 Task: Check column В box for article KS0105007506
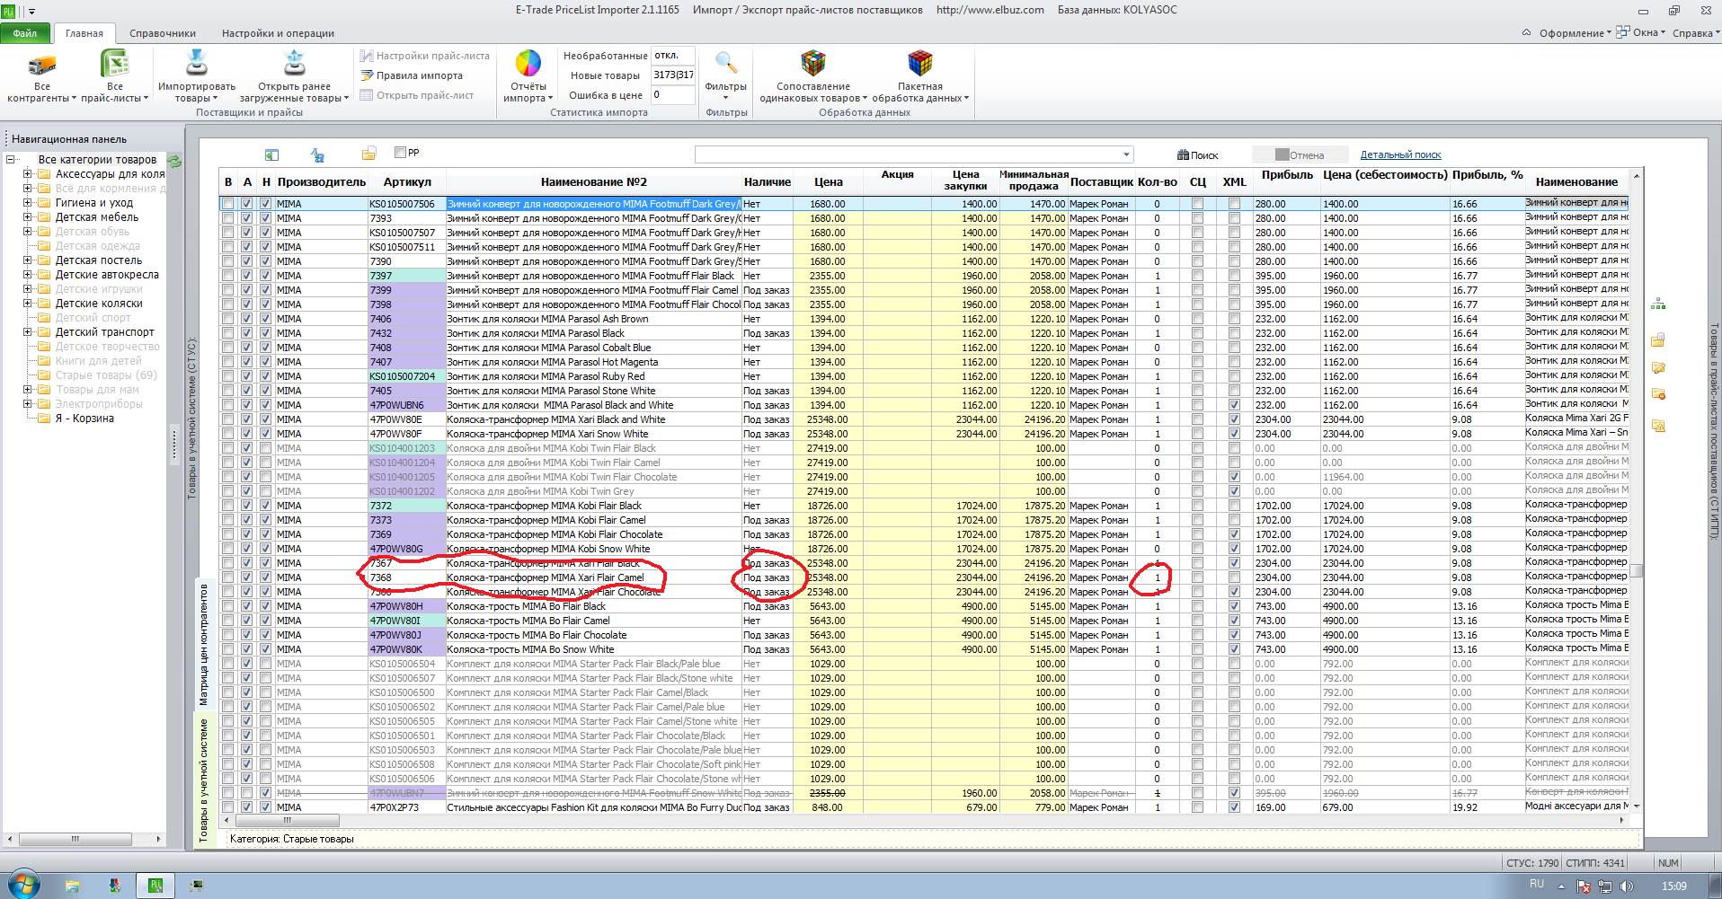228,204
